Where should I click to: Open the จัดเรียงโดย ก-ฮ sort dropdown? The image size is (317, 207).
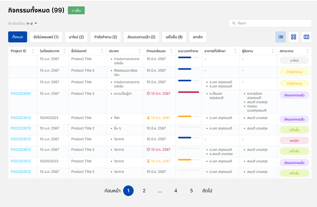32,23
